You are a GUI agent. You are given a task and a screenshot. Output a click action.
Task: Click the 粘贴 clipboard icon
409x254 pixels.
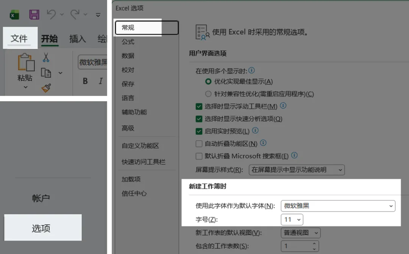click(26, 62)
